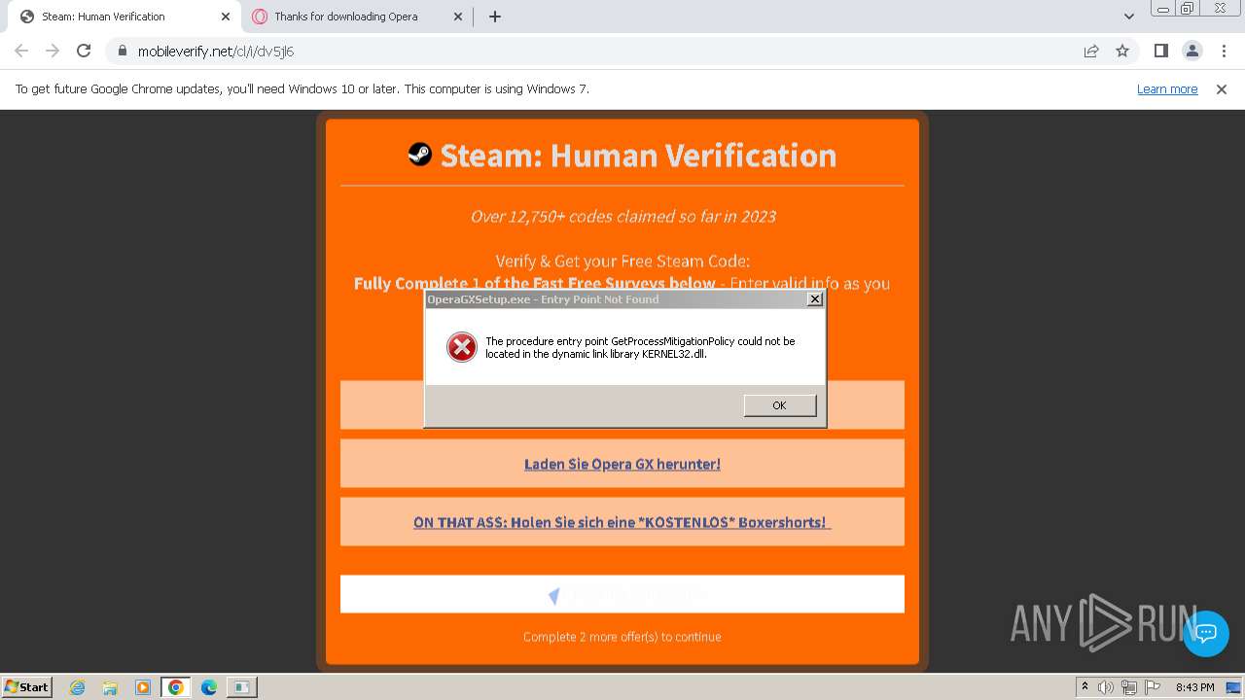
Task: Open the ANY.RUN chat bubble
Action: [1206, 634]
